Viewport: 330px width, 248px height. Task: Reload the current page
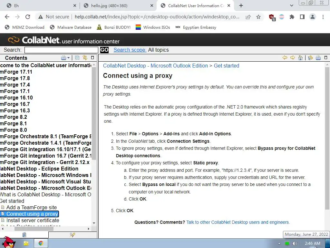(28, 17)
